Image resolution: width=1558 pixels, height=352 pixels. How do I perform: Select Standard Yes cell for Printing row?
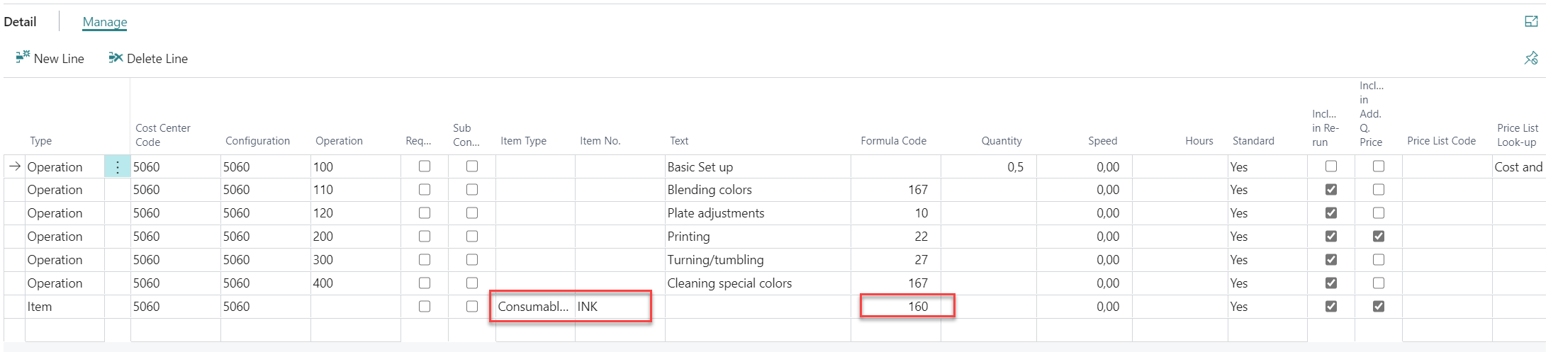pos(1267,237)
